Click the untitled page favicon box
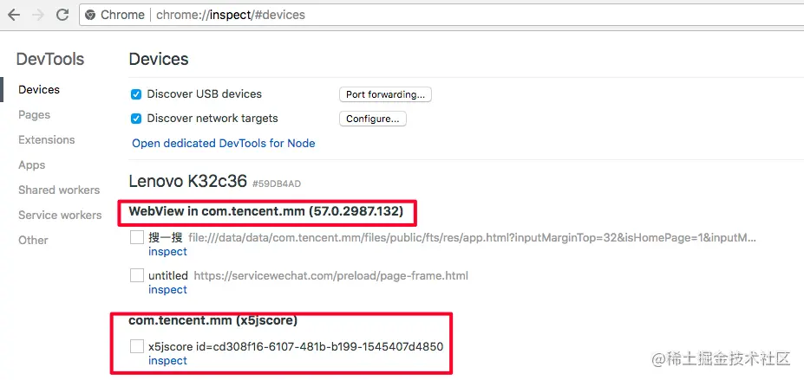Viewport: 804px width, 380px height. pos(137,275)
